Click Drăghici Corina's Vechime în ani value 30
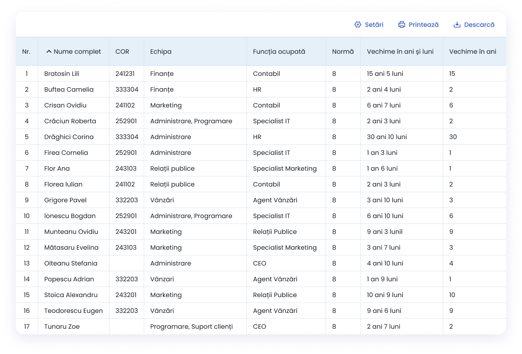 pos(453,137)
